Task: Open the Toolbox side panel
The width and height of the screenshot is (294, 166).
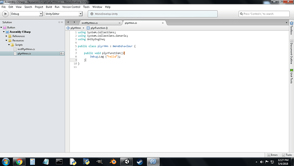Action: coord(291,28)
